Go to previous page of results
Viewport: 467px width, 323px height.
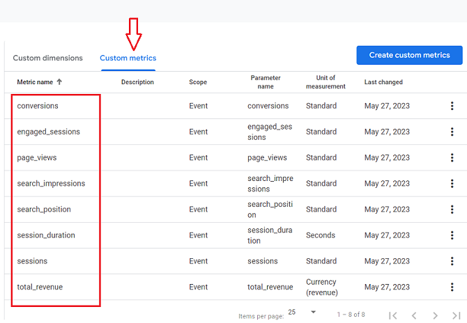[414, 315]
